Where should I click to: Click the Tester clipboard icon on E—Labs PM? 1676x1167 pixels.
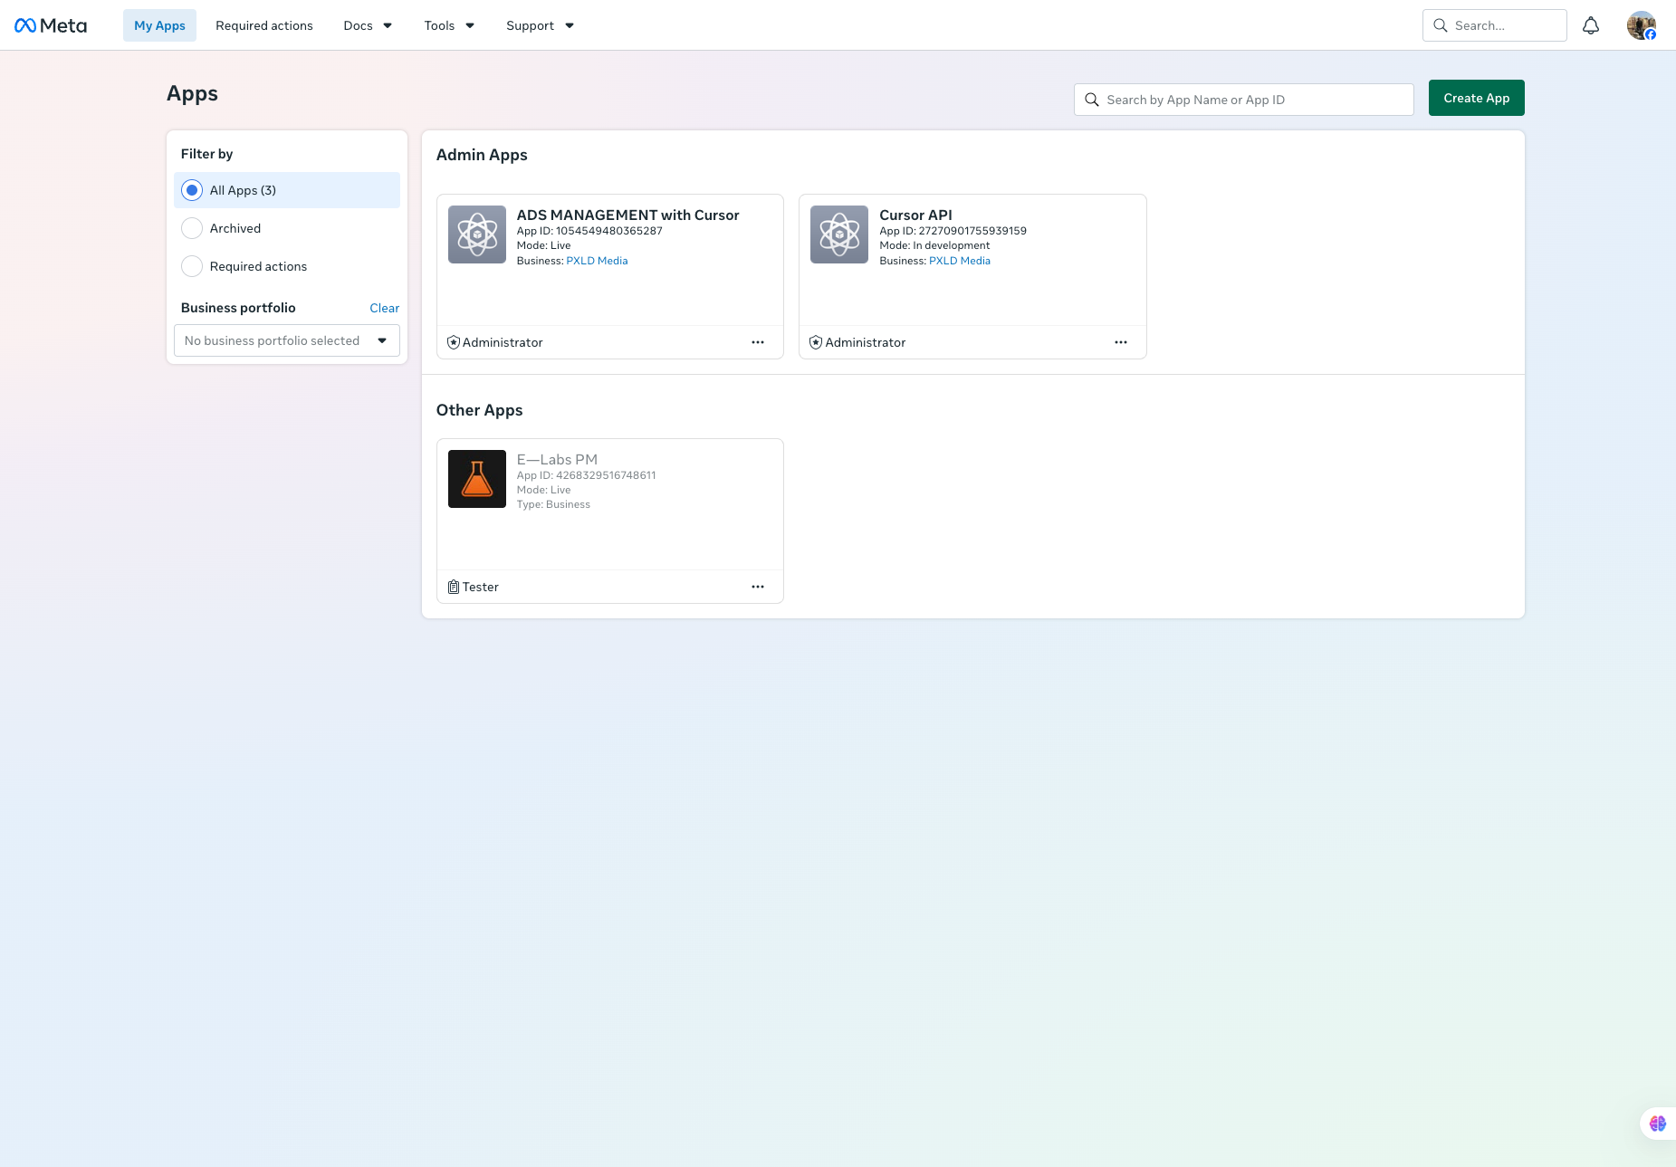(x=454, y=587)
